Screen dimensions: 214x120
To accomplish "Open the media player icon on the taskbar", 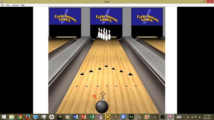I will 67,117.
